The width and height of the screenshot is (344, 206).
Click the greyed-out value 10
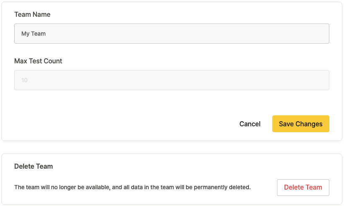pyautogui.click(x=25, y=80)
